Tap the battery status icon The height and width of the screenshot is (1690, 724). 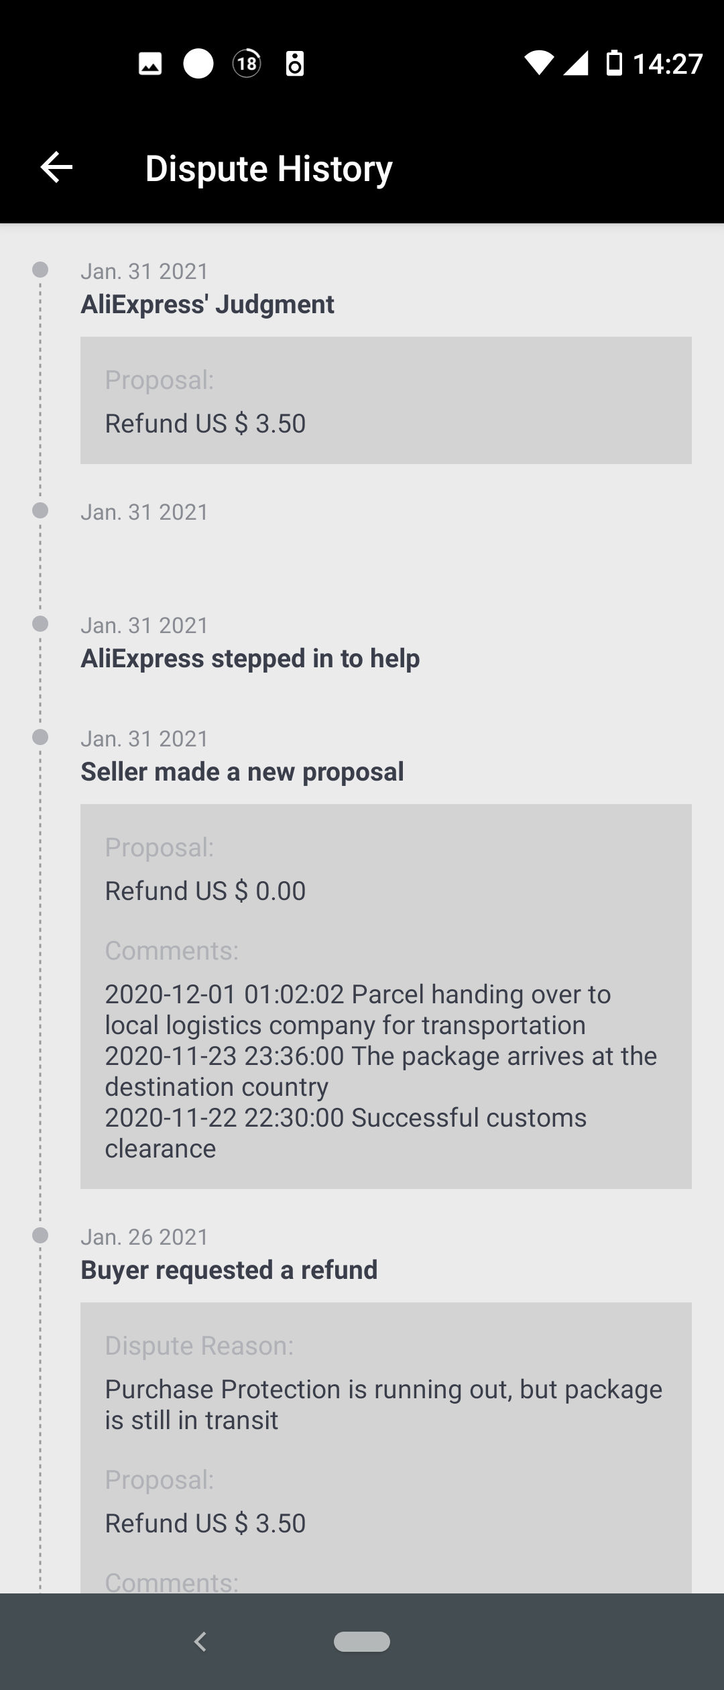(x=614, y=64)
